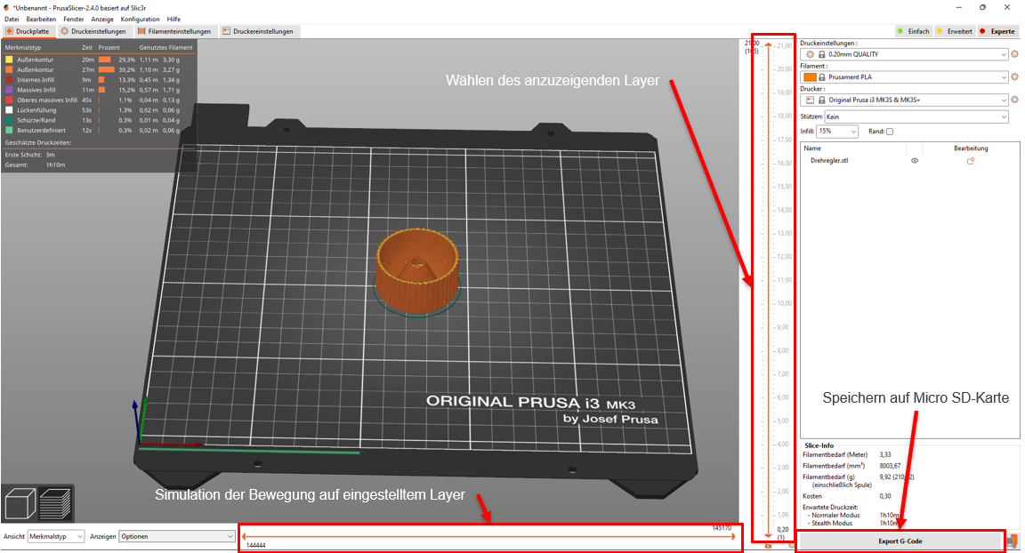1025x553 pixels.
Task: Select the Experte mode
Action: 997,31
